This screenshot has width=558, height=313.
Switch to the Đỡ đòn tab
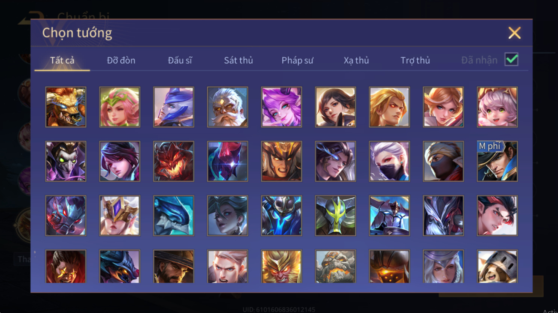121,60
